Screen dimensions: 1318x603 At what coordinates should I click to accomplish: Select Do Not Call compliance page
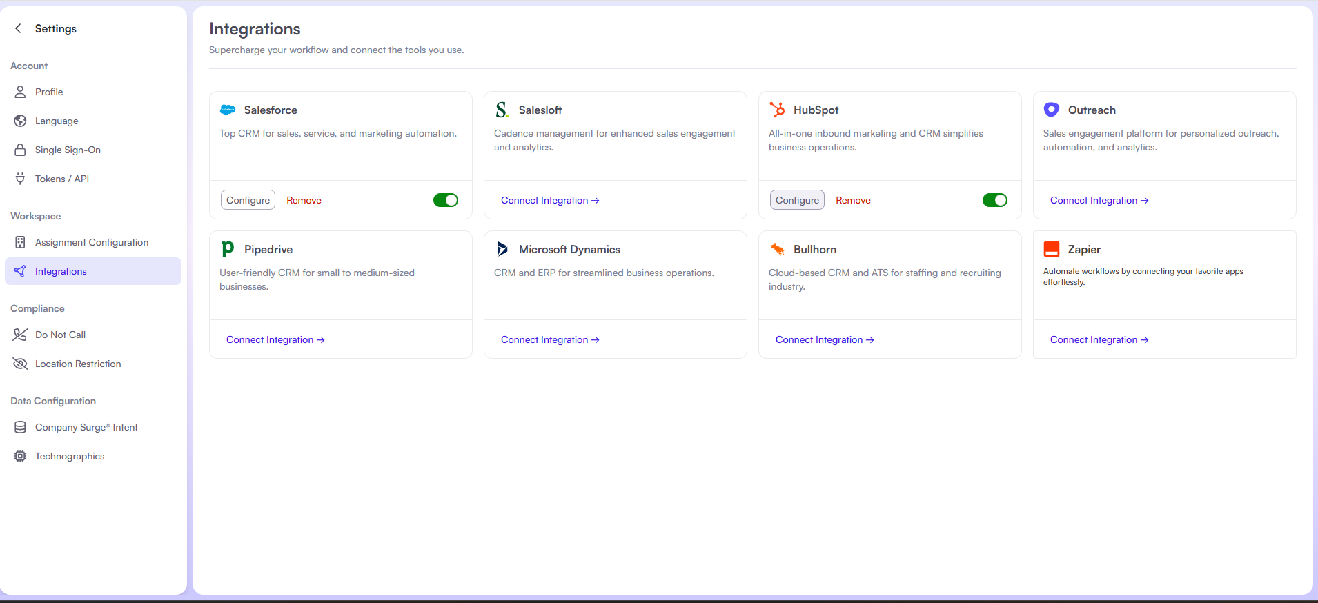click(x=61, y=335)
